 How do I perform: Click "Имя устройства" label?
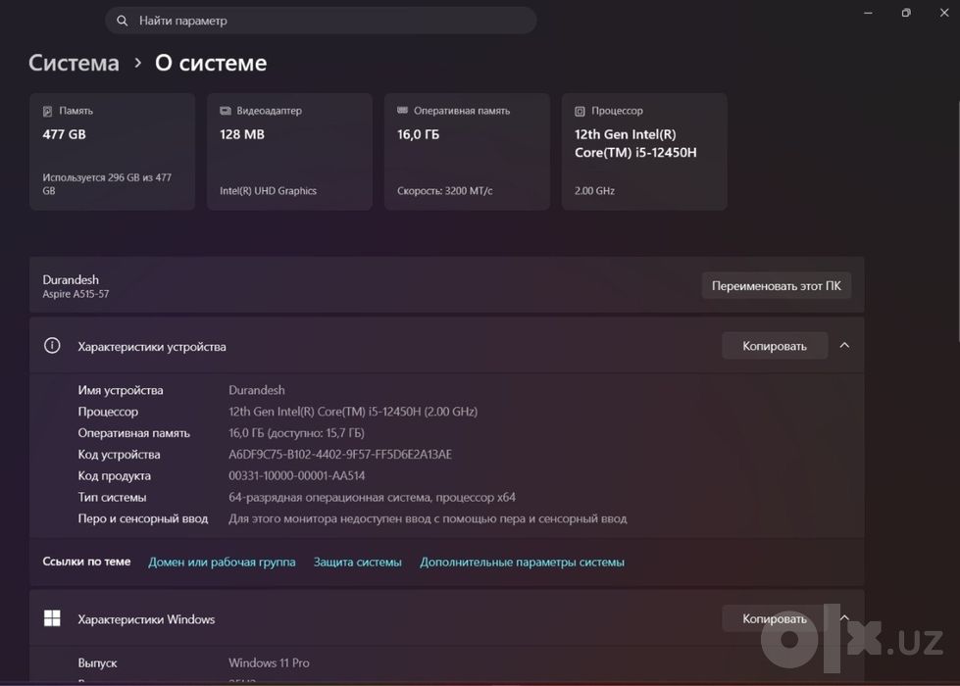coord(121,390)
